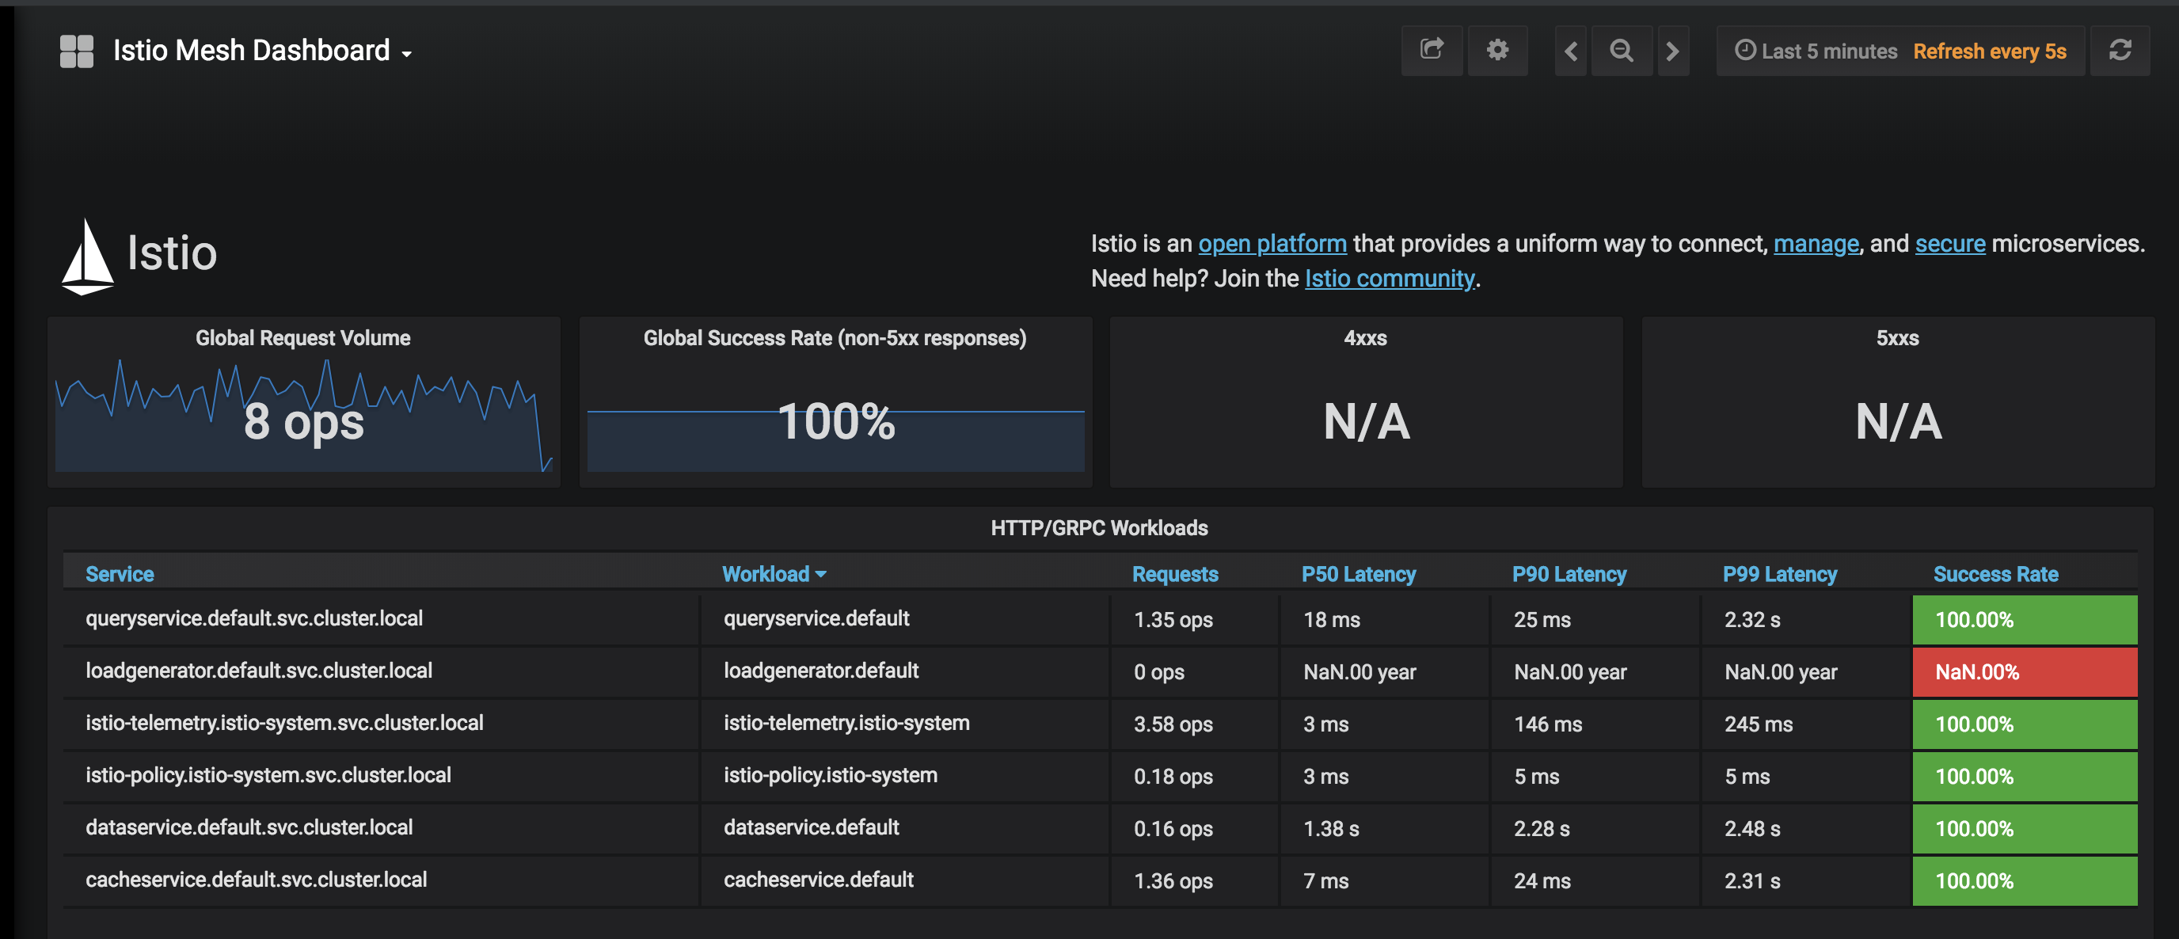
Task: Click the 1.35 ops requests value
Action: coord(1173,620)
